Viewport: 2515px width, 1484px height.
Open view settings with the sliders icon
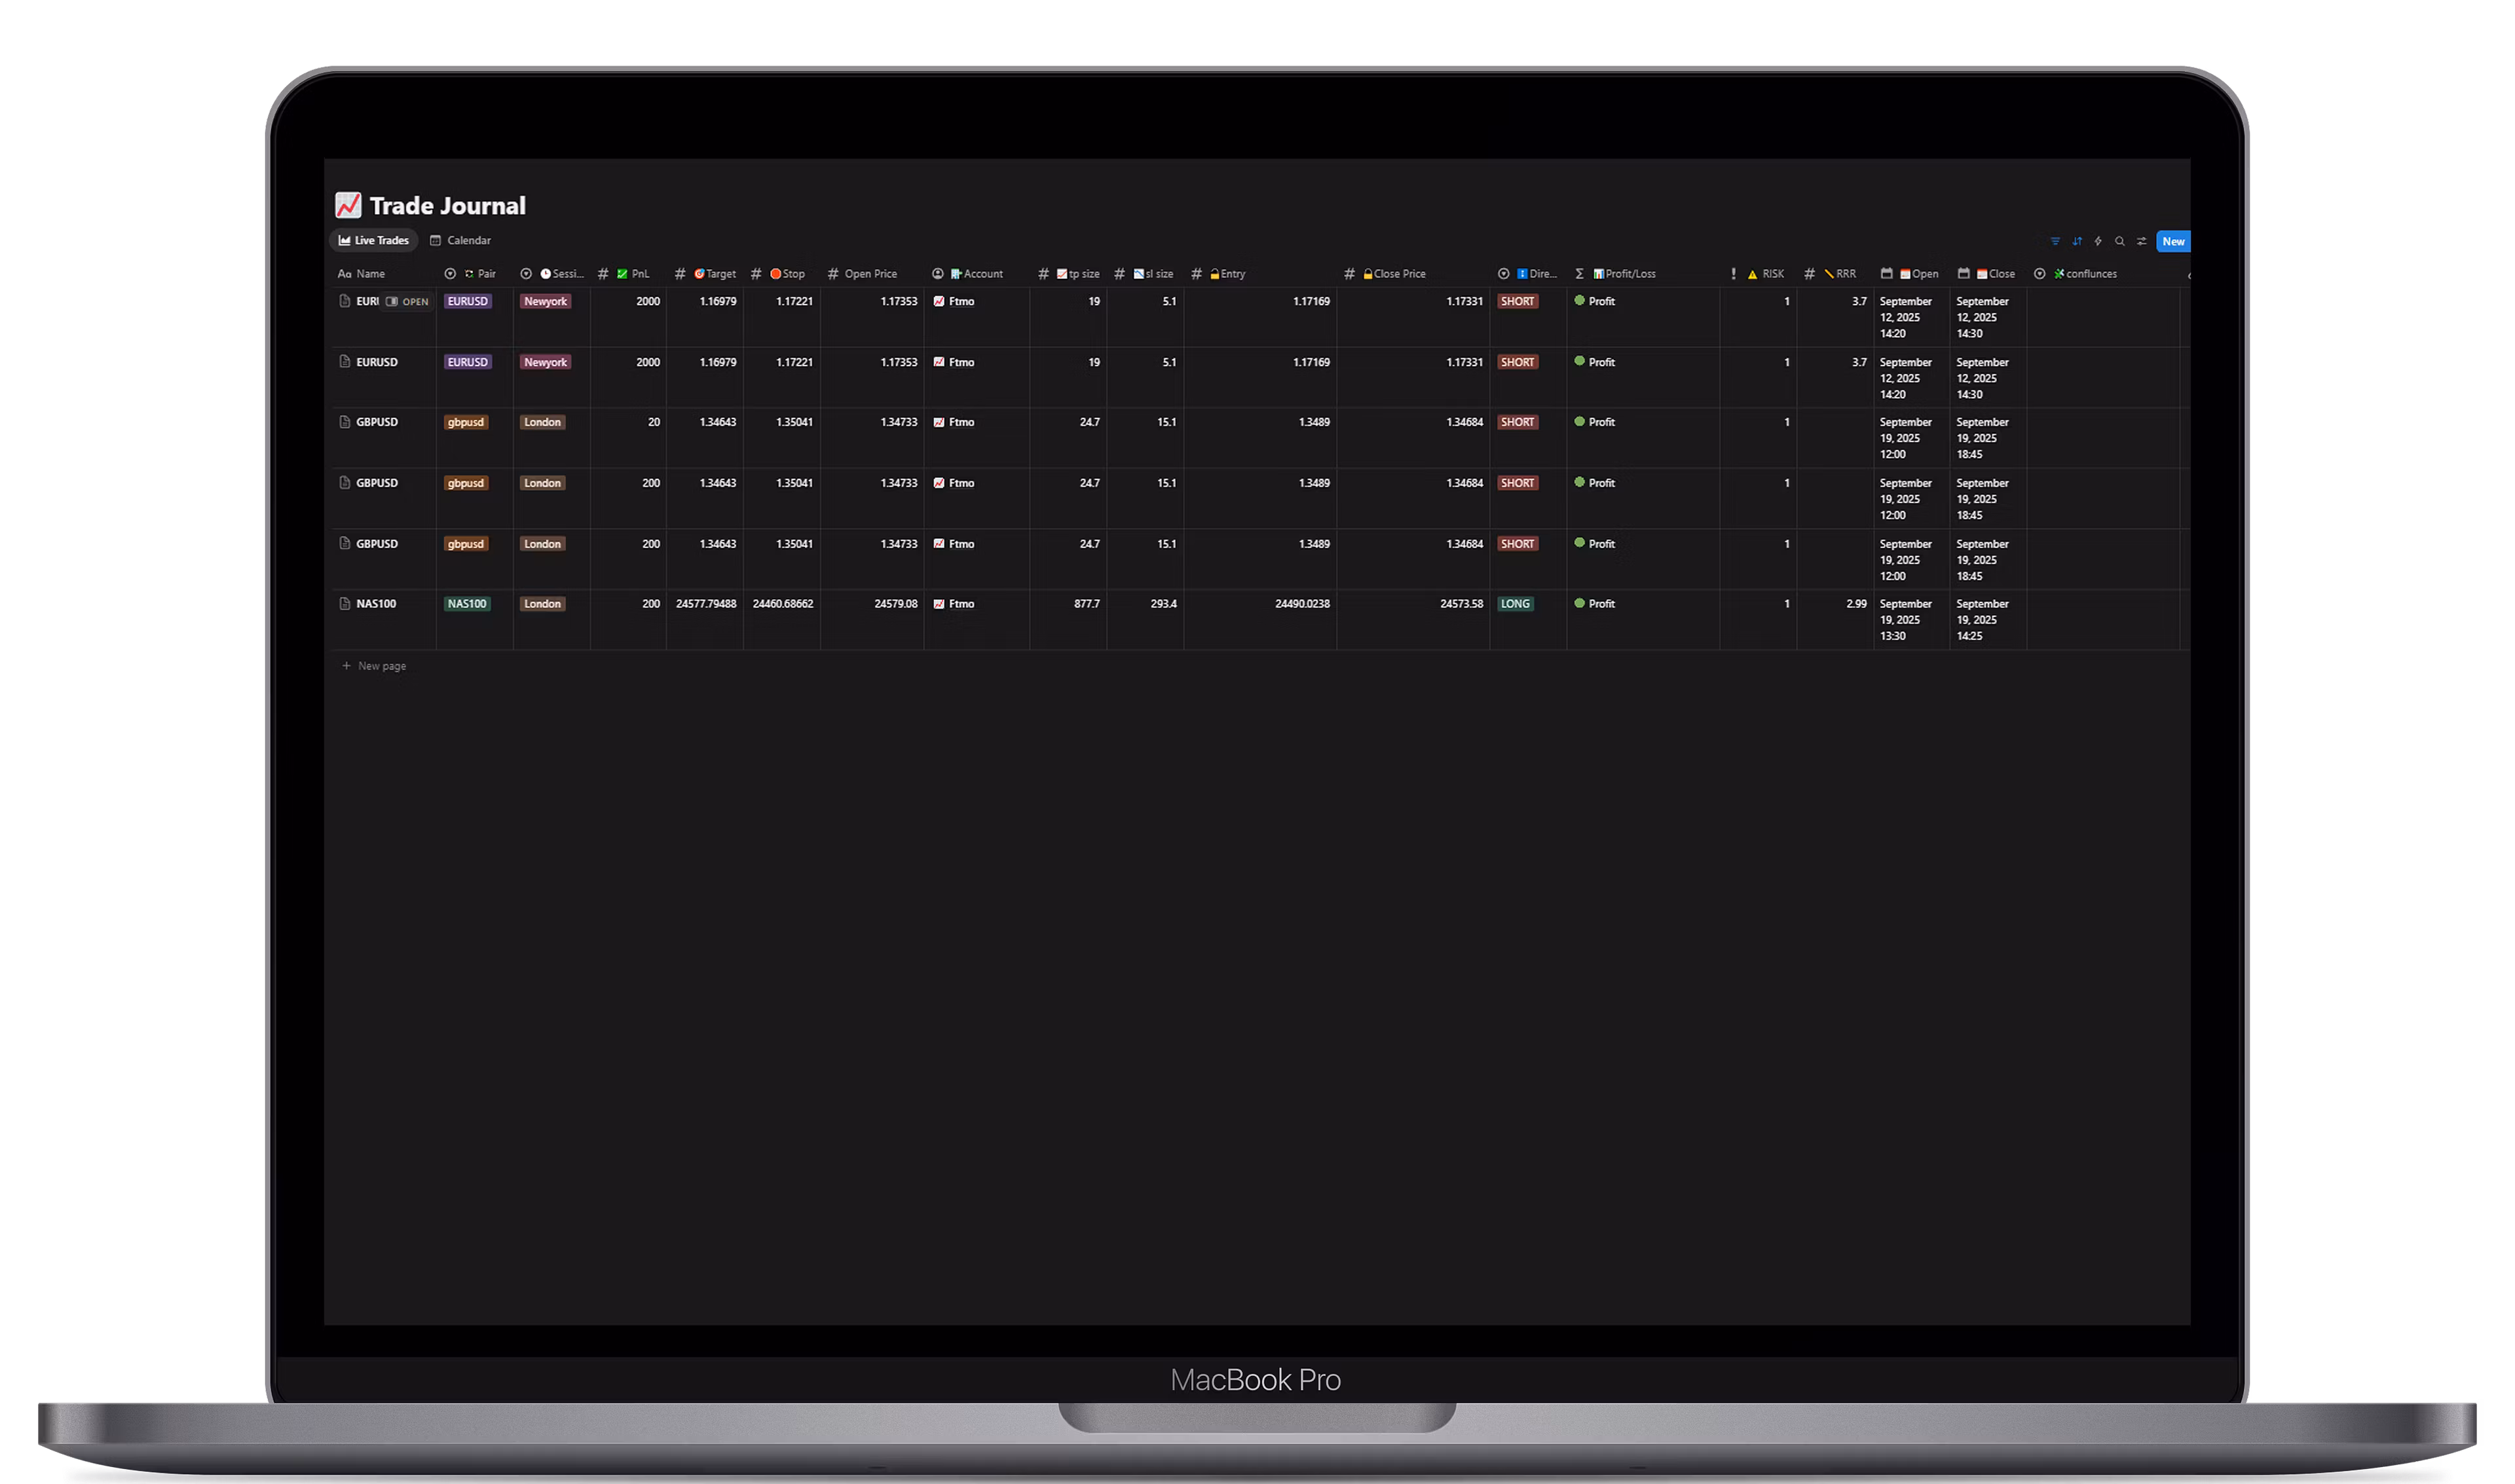click(x=2141, y=241)
